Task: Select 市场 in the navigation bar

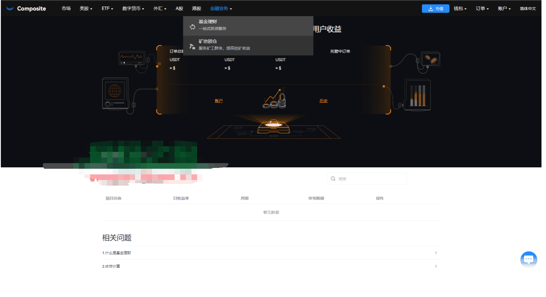Action: pyautogui.click(x=66, y=9)
